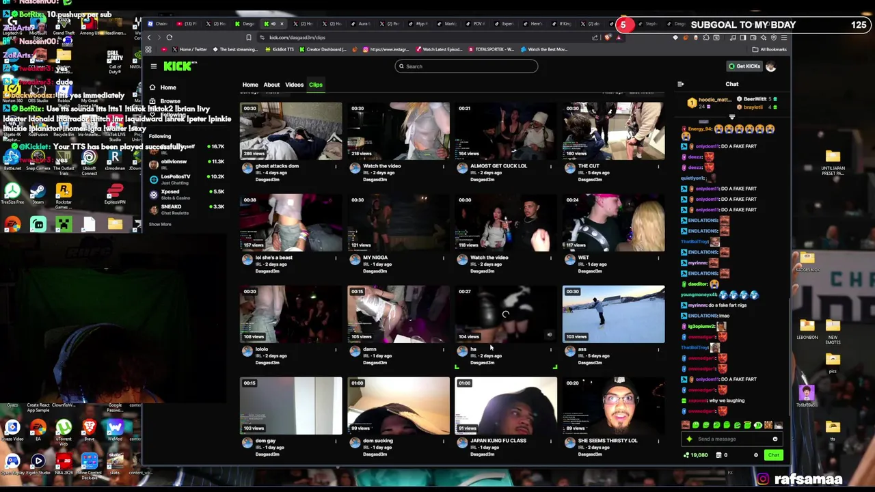
Task: Open the TOTALSPORTEK bookmark
Action: [490, 49]
